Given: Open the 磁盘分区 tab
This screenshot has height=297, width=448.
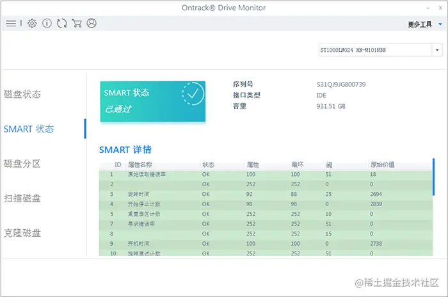Looking at the screenshot, I should coord(22,164).
